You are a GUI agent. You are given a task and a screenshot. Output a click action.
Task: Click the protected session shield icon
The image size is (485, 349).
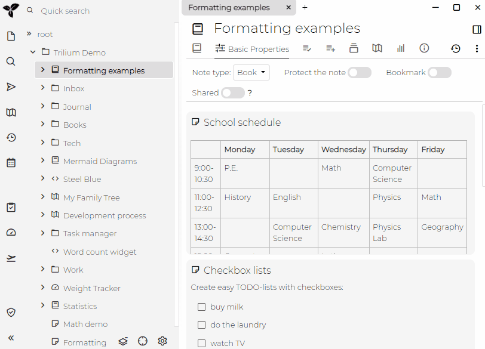(x=11, y=312)
